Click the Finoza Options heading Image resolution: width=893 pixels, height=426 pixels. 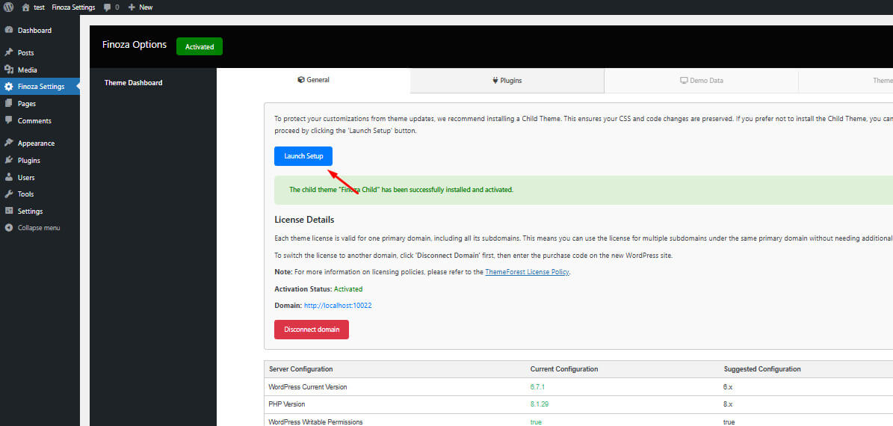click(x=135, y=44)
